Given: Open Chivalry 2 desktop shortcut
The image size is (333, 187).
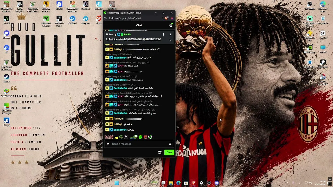Looking at the screenshot, I should pos(86,6).
